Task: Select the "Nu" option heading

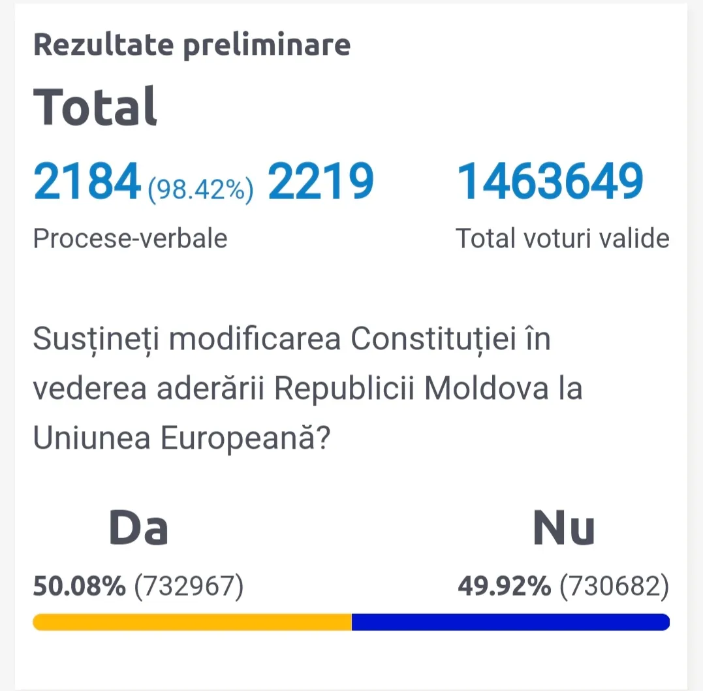Action: pyautogui.click(x=564, y=527)
